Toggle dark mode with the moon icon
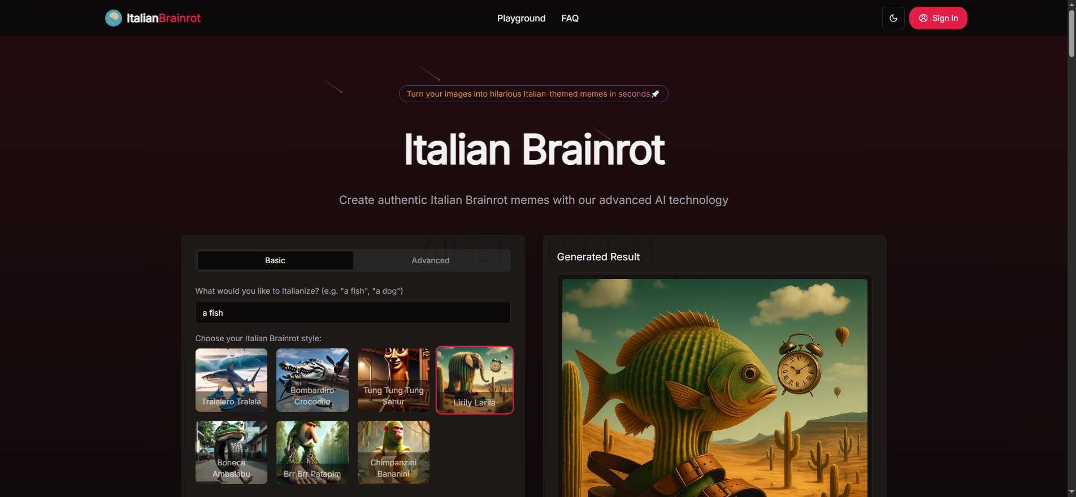Viewport: 1076px width, 497px height. (893, 18)
